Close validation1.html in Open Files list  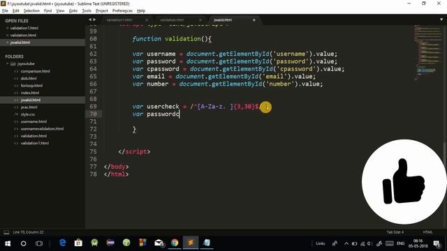click(x=8, y=28)
